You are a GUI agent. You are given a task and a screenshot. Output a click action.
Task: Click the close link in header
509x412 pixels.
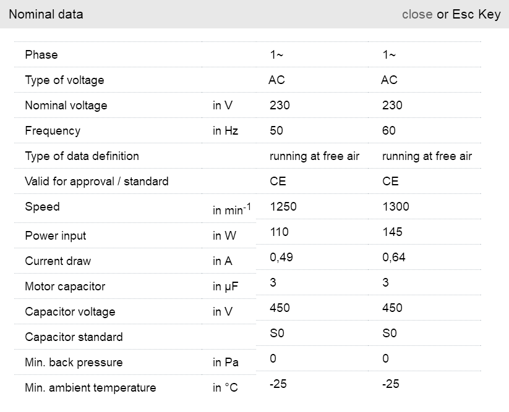[417, 14]
